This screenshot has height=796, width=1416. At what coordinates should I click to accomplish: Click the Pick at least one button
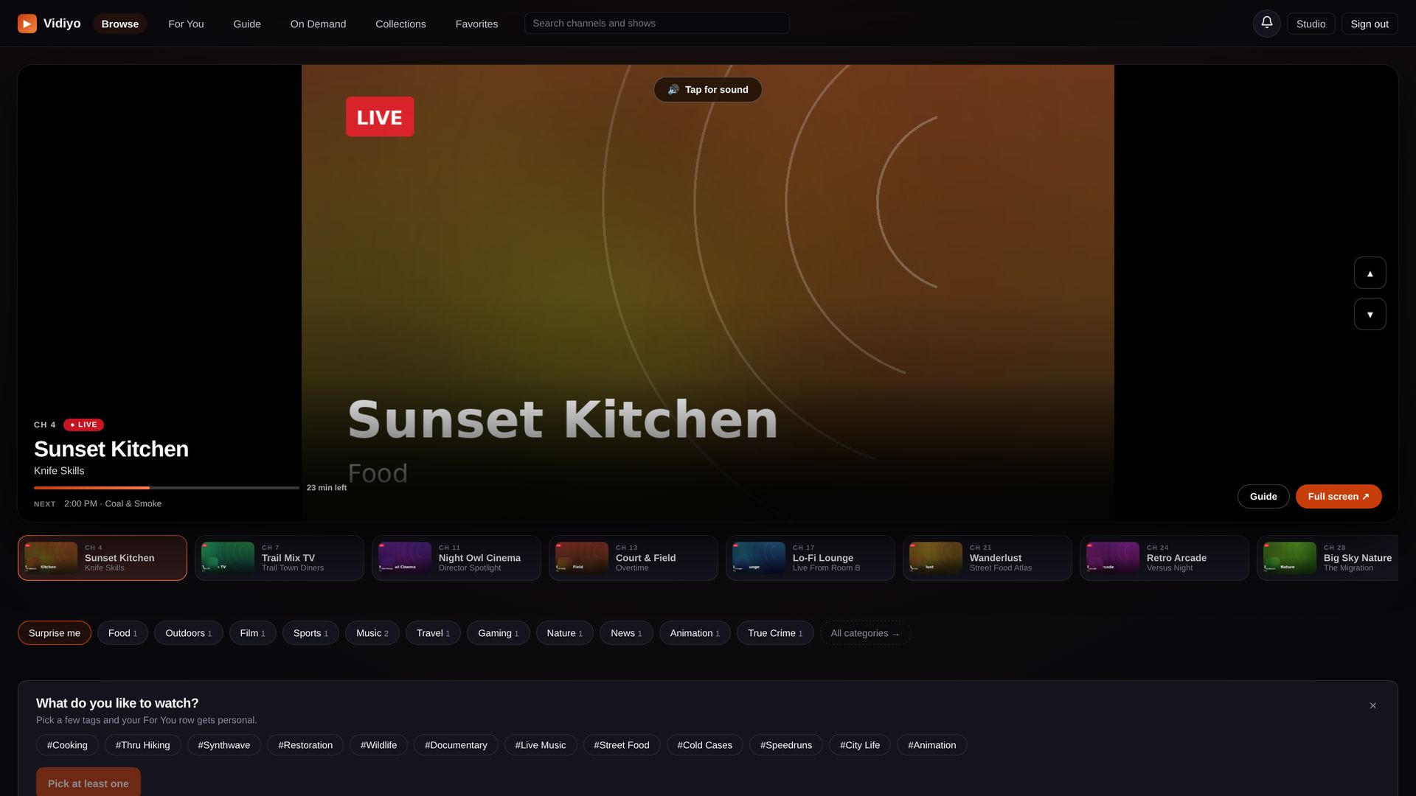click(88, 783)
